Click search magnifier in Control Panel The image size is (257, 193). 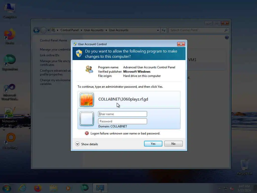(x=226, y=30)
